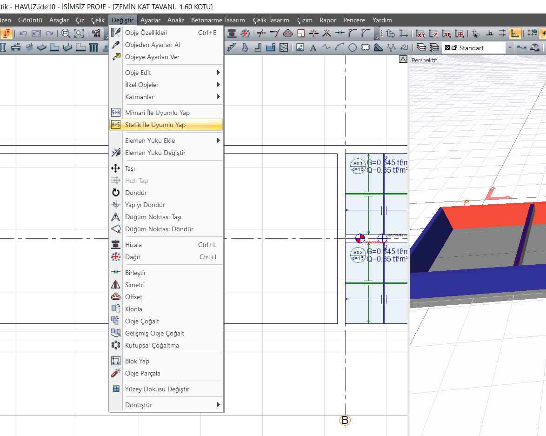
Task: Select the circle drawing tool
Action: coord(353,47)
